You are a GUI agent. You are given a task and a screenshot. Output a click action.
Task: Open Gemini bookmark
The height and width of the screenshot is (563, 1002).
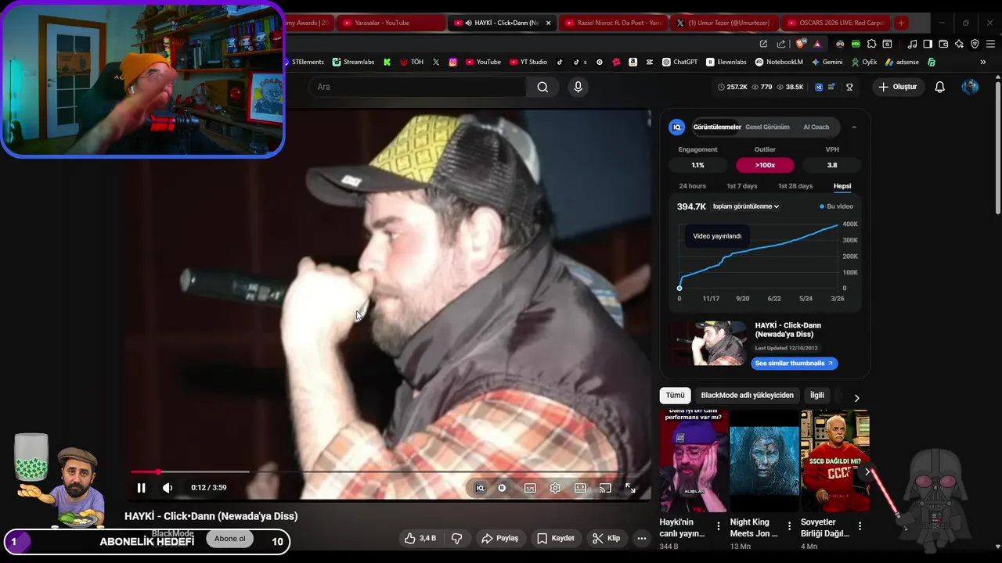(x=827, y=62)
